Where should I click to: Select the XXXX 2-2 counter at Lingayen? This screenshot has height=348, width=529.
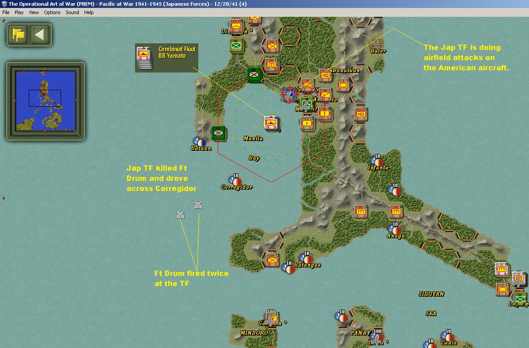click(x=236, y=26)
